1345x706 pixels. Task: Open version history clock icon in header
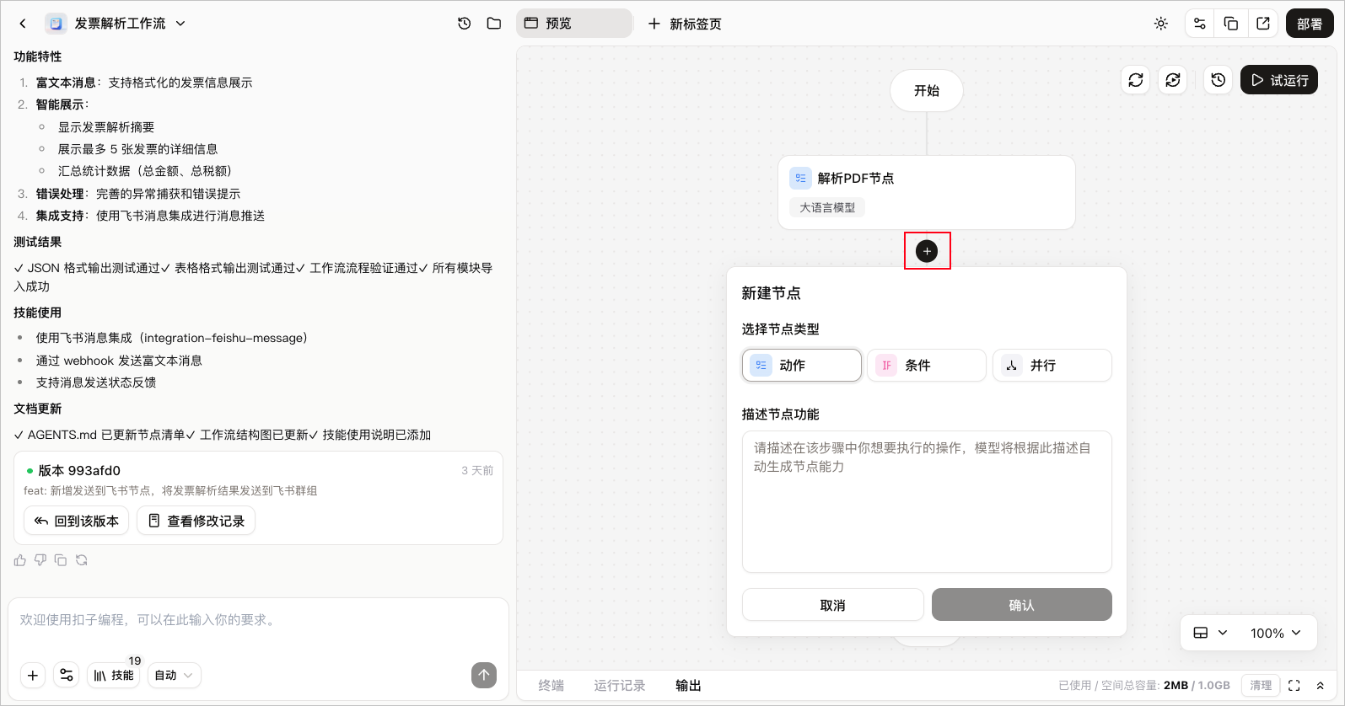(464, 24)
